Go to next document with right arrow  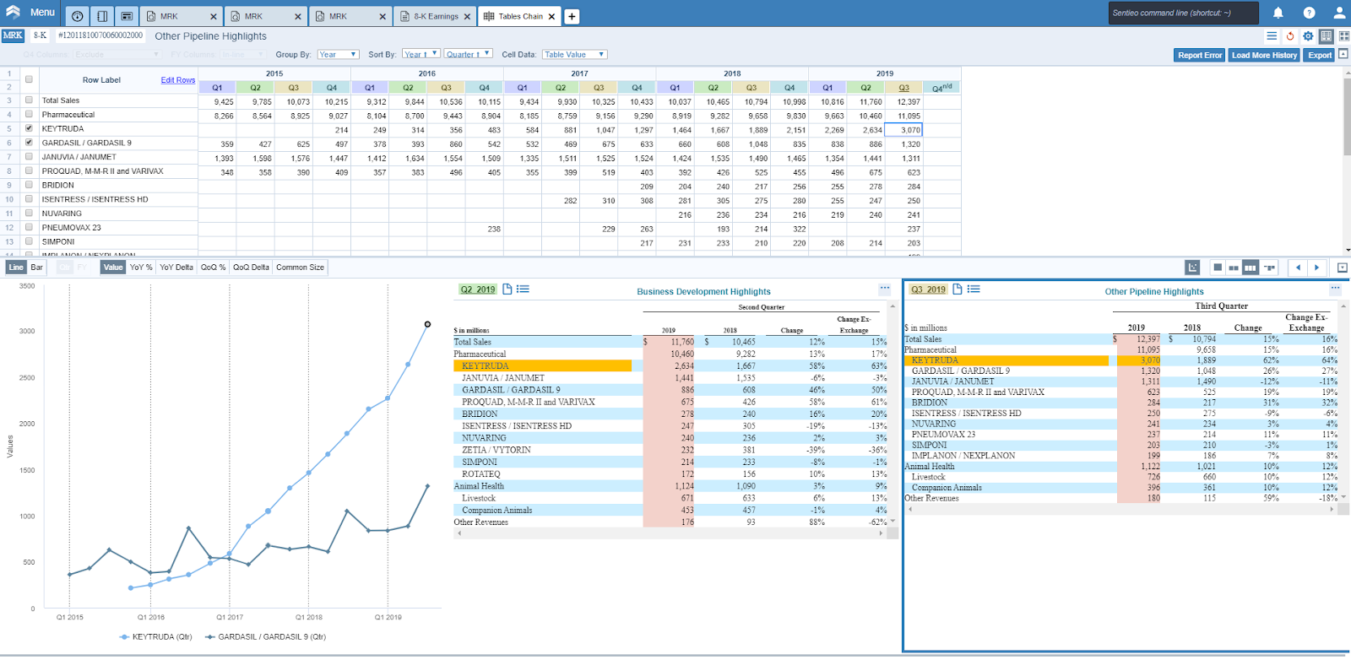(x=1316, y=268)
